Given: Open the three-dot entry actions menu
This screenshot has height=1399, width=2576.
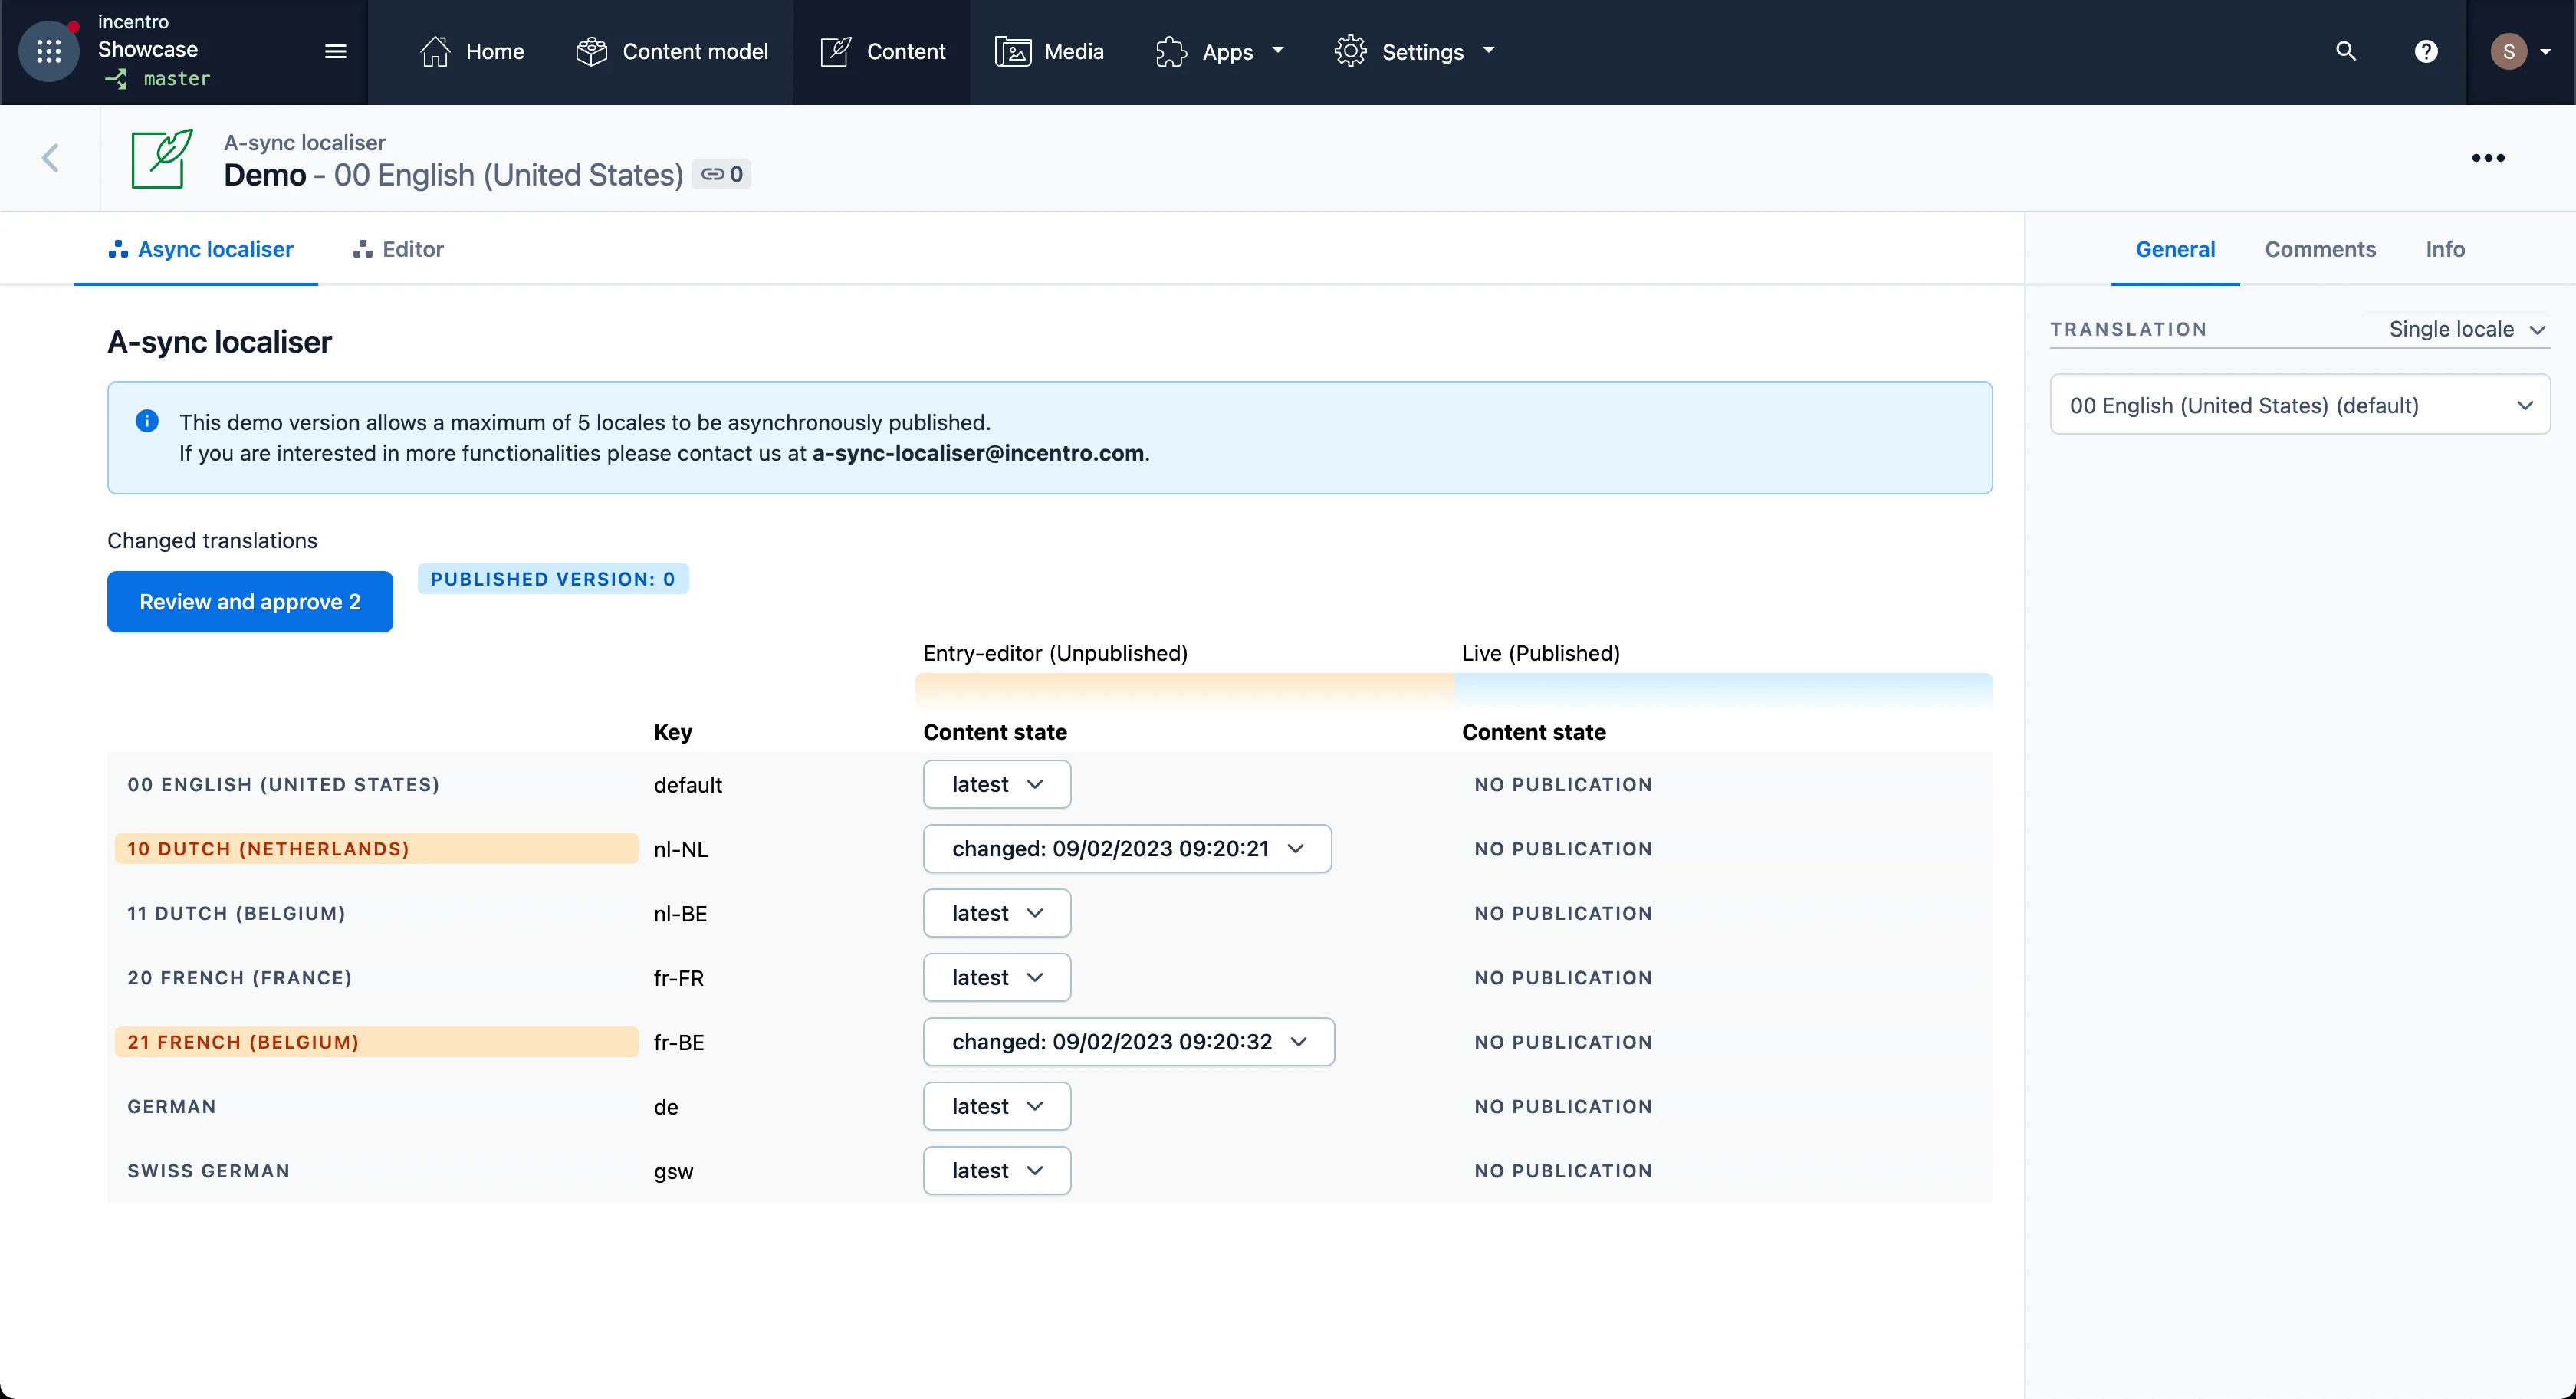Looking at the screenshot, I should point(2488,158).
